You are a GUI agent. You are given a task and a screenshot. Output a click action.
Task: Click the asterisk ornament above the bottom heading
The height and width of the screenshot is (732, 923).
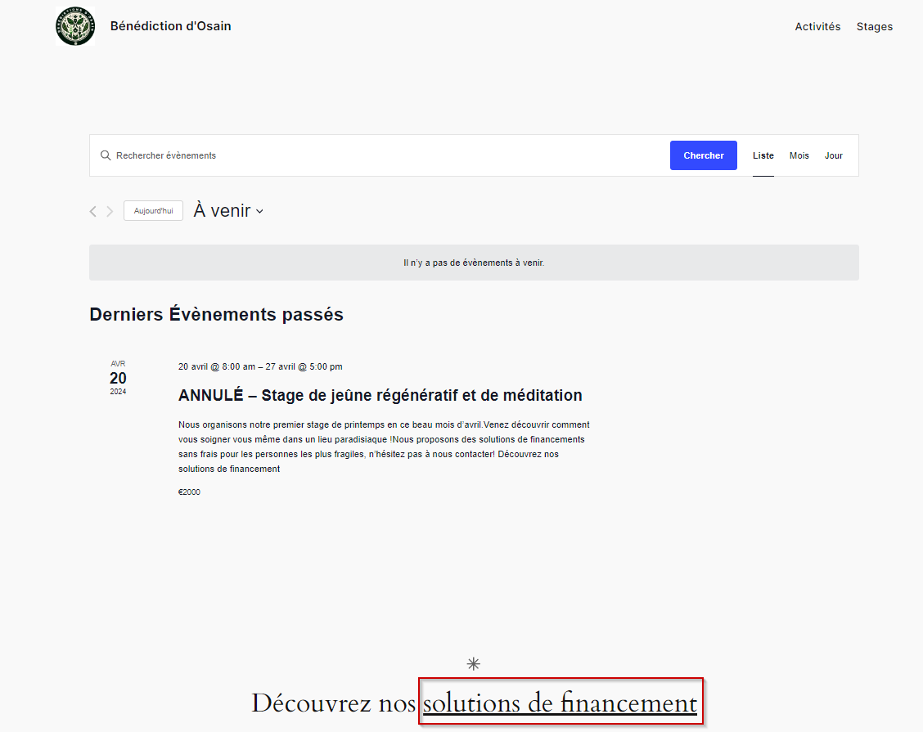[473, 664]
